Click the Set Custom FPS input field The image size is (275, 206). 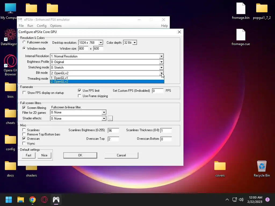click(158, 91)
